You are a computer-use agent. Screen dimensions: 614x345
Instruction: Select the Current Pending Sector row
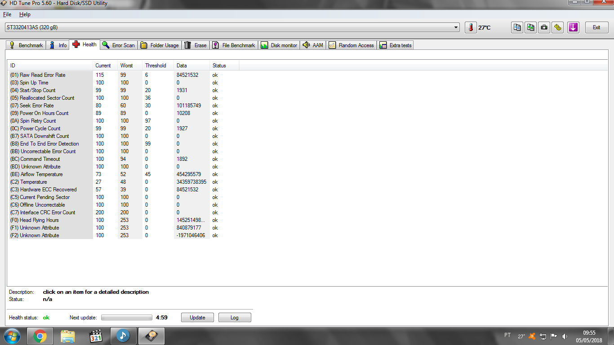pyautogui.click(x=124, y=197)
